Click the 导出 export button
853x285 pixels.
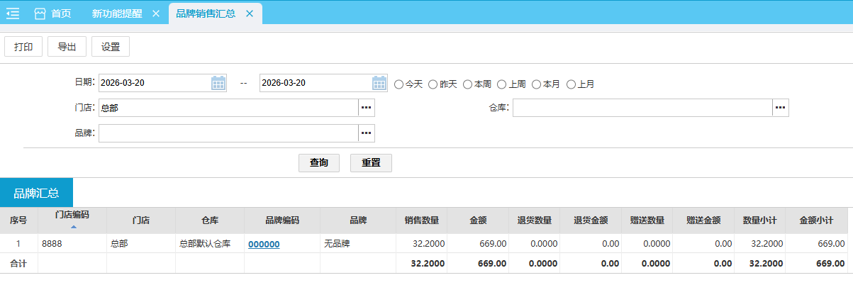[67, 47]
